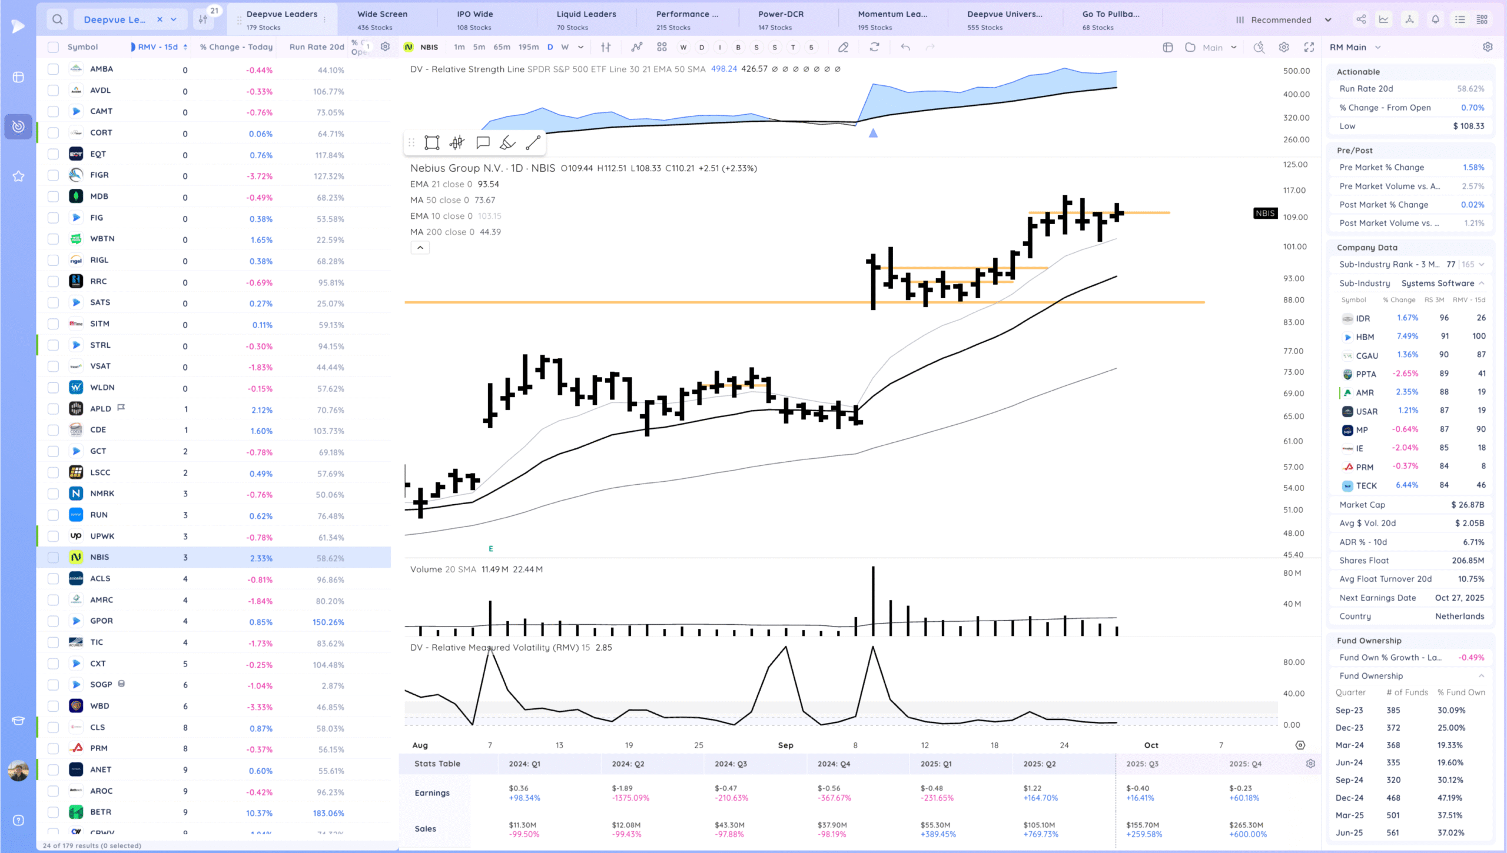Viewport: 1507px width, 853px height.
Task: Check the box for STRL row
Action: (x=53, y=345)
